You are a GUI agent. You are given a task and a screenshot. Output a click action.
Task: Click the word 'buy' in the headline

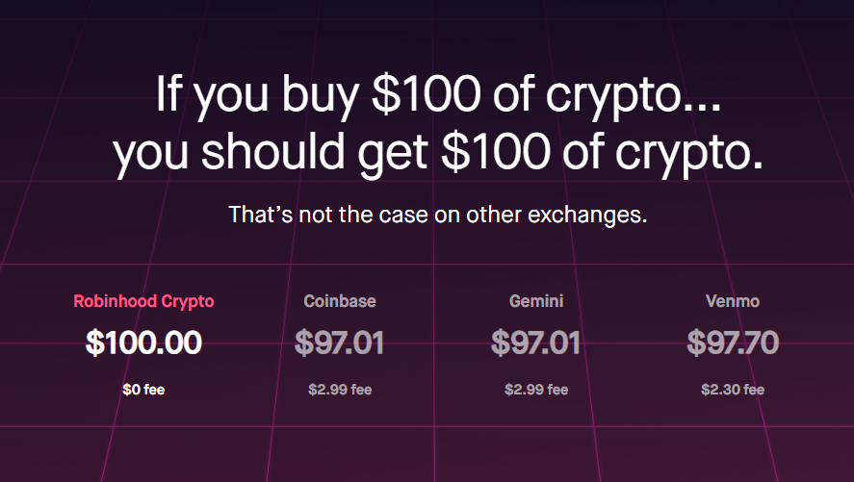click(320, 97)
